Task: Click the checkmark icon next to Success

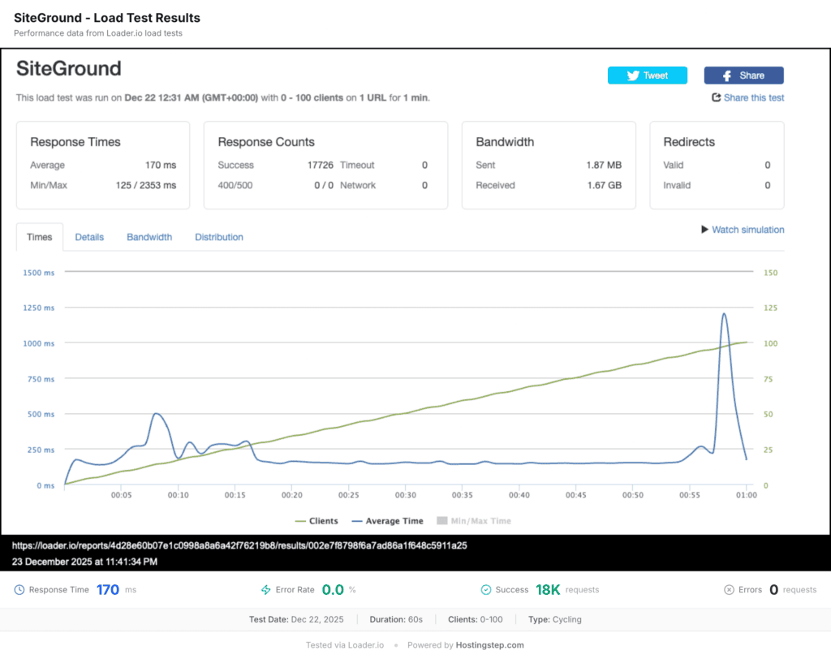Action: 486,590
